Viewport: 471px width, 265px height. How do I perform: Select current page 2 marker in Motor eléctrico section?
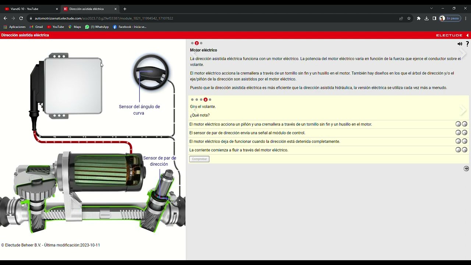click(x=197, y=43)
